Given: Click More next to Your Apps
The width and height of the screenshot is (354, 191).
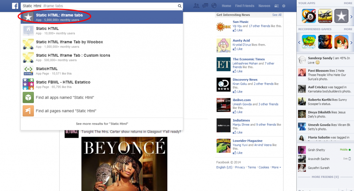Looking at the screenshot, I should coord(348,3).
